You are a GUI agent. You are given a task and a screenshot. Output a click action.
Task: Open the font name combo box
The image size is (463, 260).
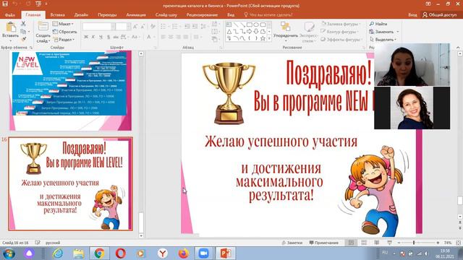[98, 27]
